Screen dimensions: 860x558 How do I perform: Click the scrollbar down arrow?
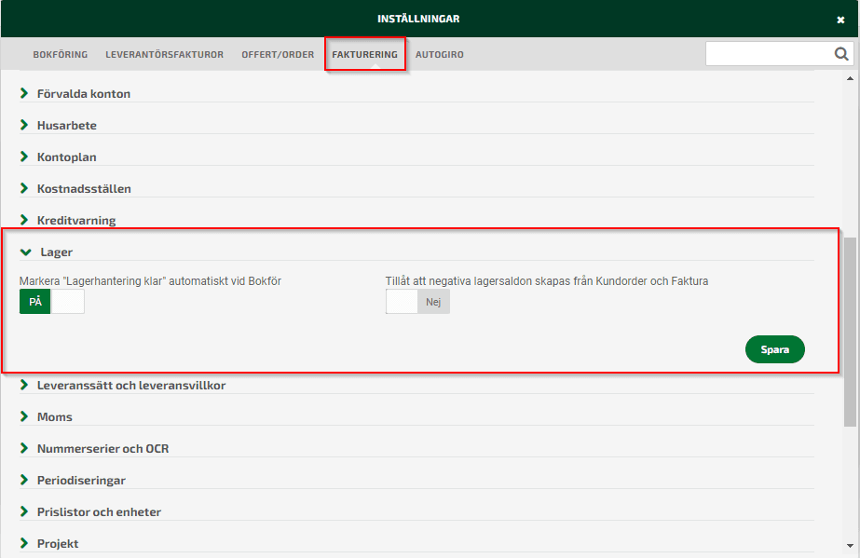[x=850, y=546]
